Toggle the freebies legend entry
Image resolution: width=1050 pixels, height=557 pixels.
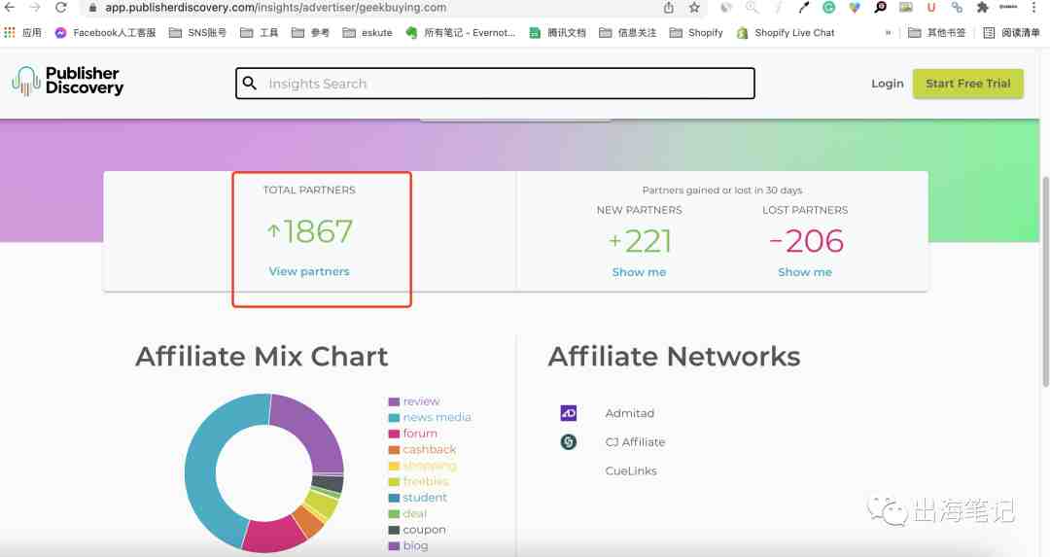(418, 481)
